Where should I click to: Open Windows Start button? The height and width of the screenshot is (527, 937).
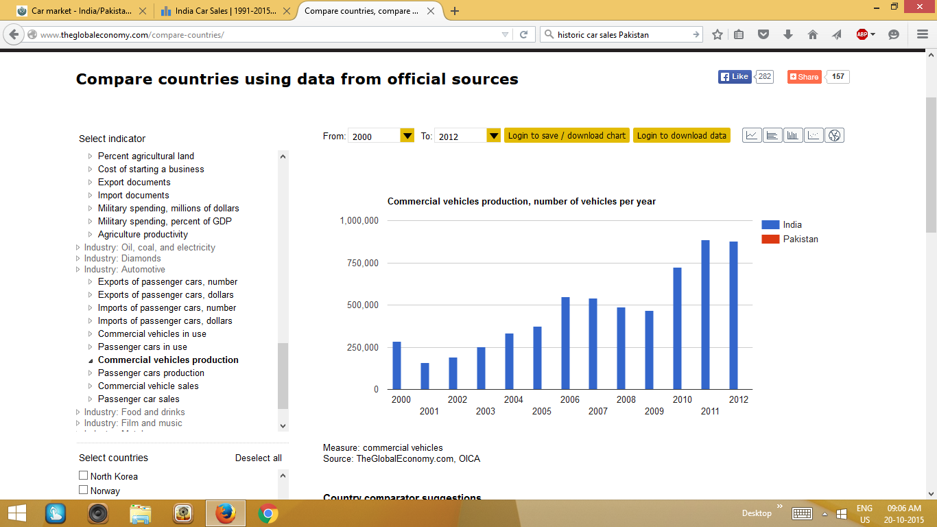(x=17, y=513)
